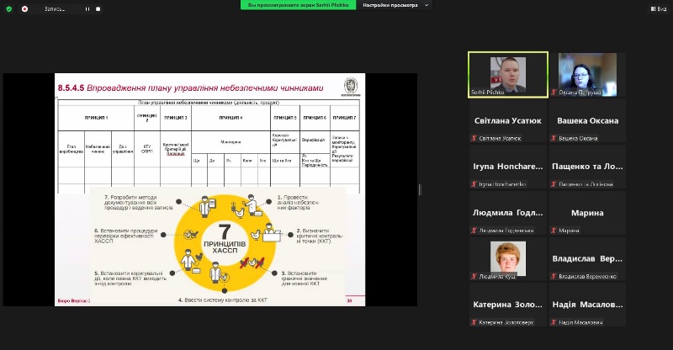This screenshot has height=350, width=673.
Task: Select the Людмила Годл... participant tile
Action: coord(508,213)
